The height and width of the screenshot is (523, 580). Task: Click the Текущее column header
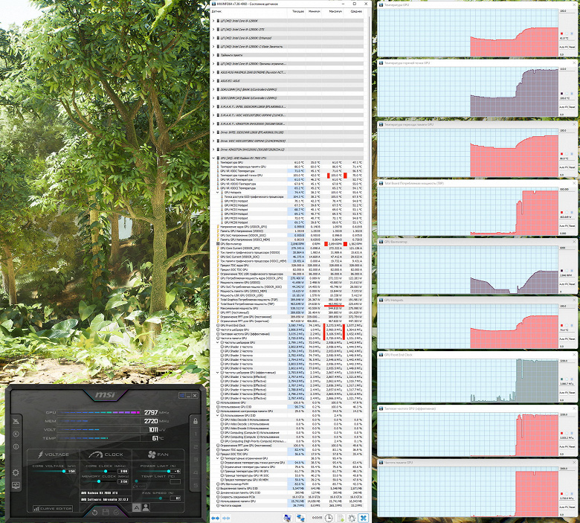coord(298,11)
